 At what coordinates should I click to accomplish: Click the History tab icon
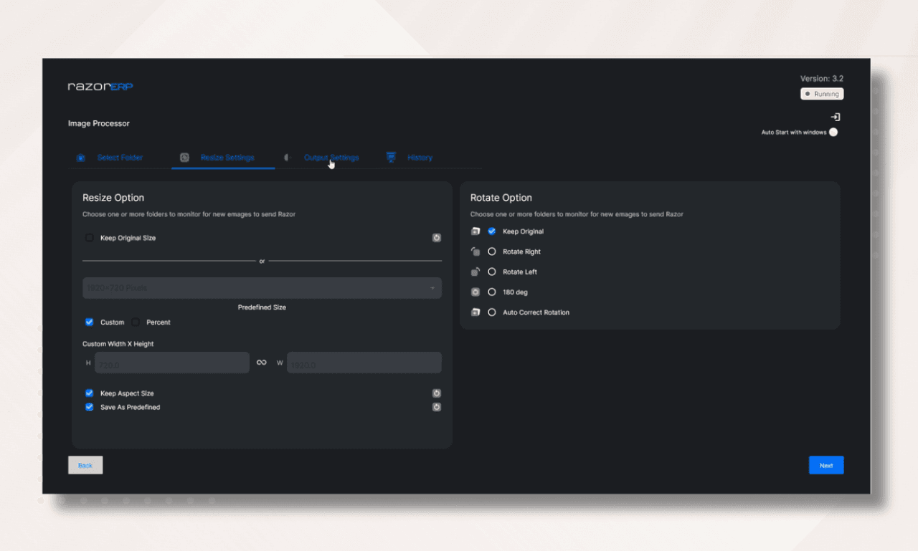click(390, 157)
